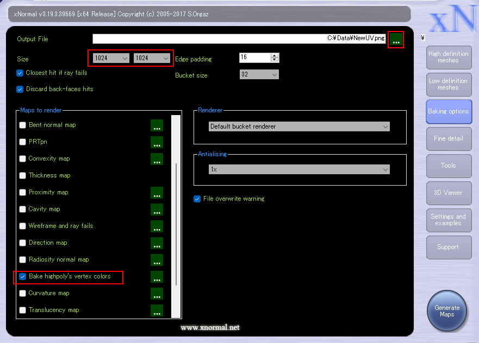Viewport: 479px width, 343px height.
Task: Open Cavity map settings ellipsis button
Action: [157, 209]
